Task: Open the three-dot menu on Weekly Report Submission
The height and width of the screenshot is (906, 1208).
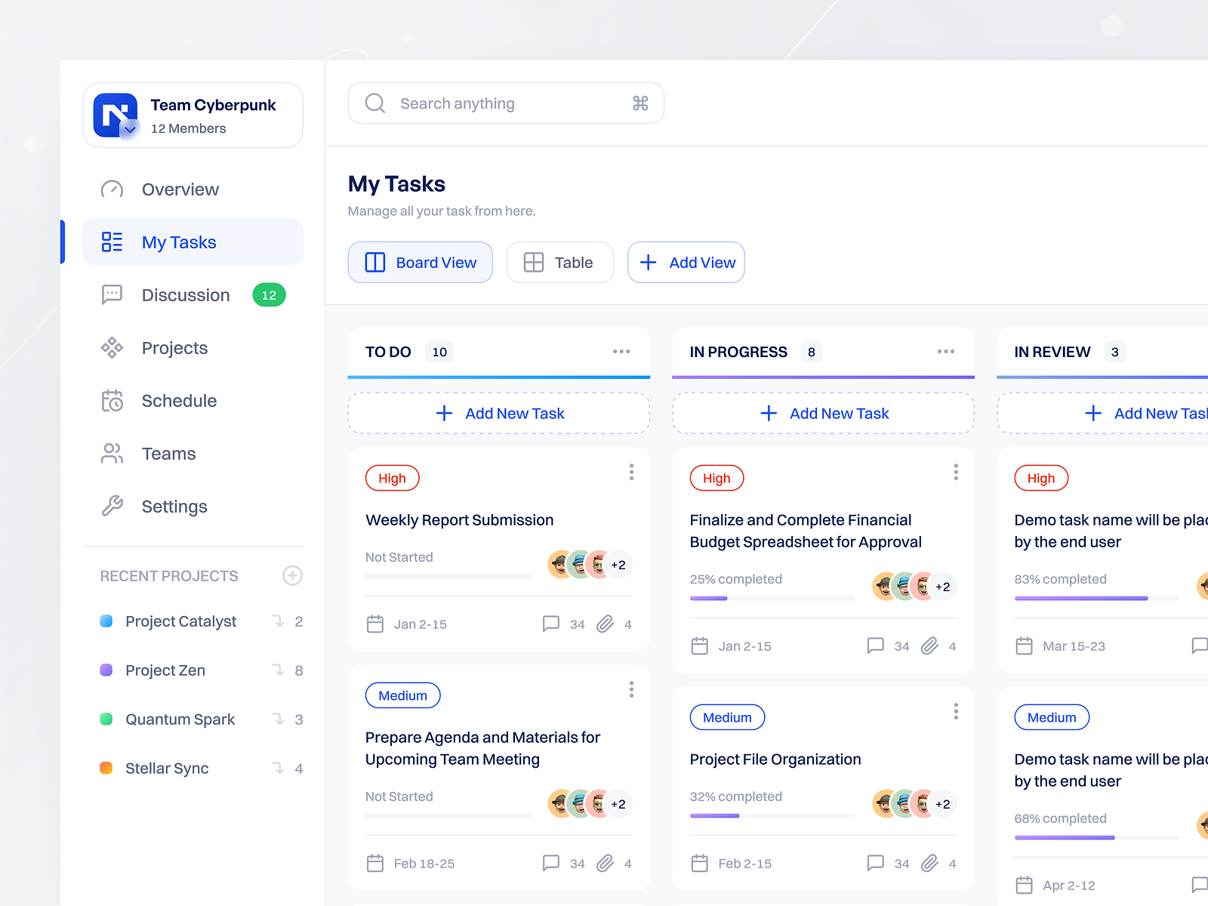Action: coord(631,472)
